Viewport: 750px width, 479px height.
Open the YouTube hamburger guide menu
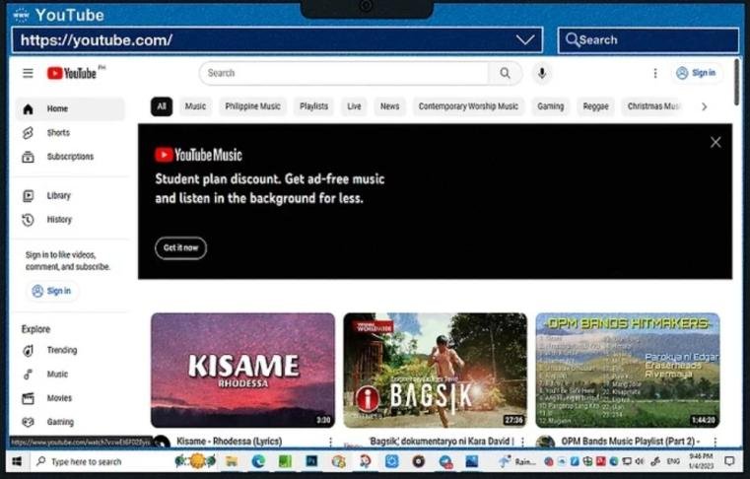(28, 73)
